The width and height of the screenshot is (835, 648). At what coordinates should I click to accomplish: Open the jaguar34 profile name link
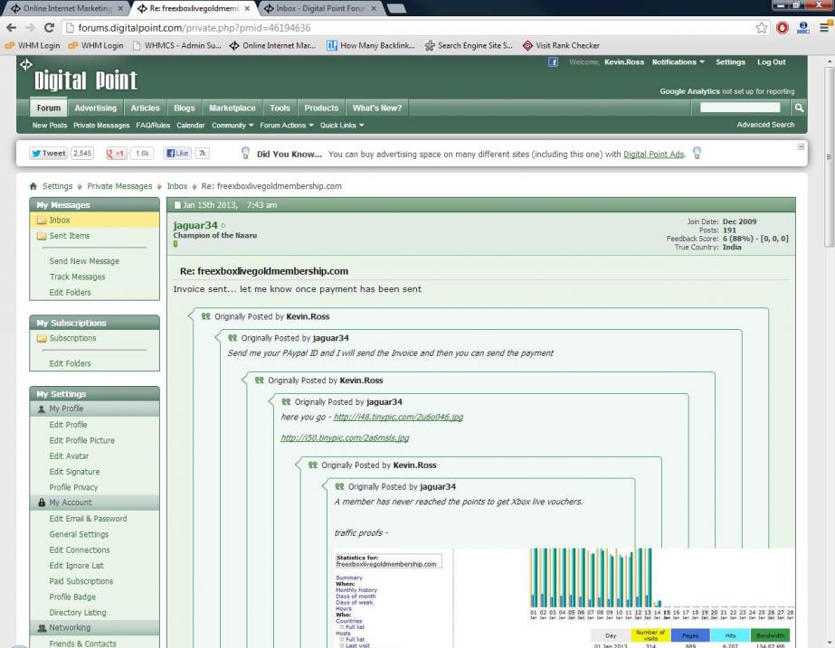point(195,226)
